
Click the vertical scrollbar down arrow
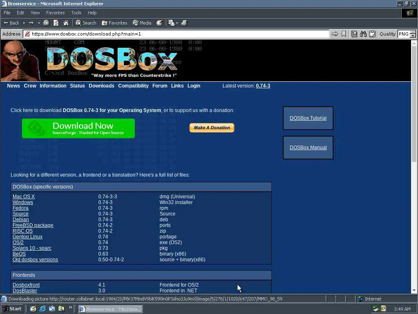[414, 290]
